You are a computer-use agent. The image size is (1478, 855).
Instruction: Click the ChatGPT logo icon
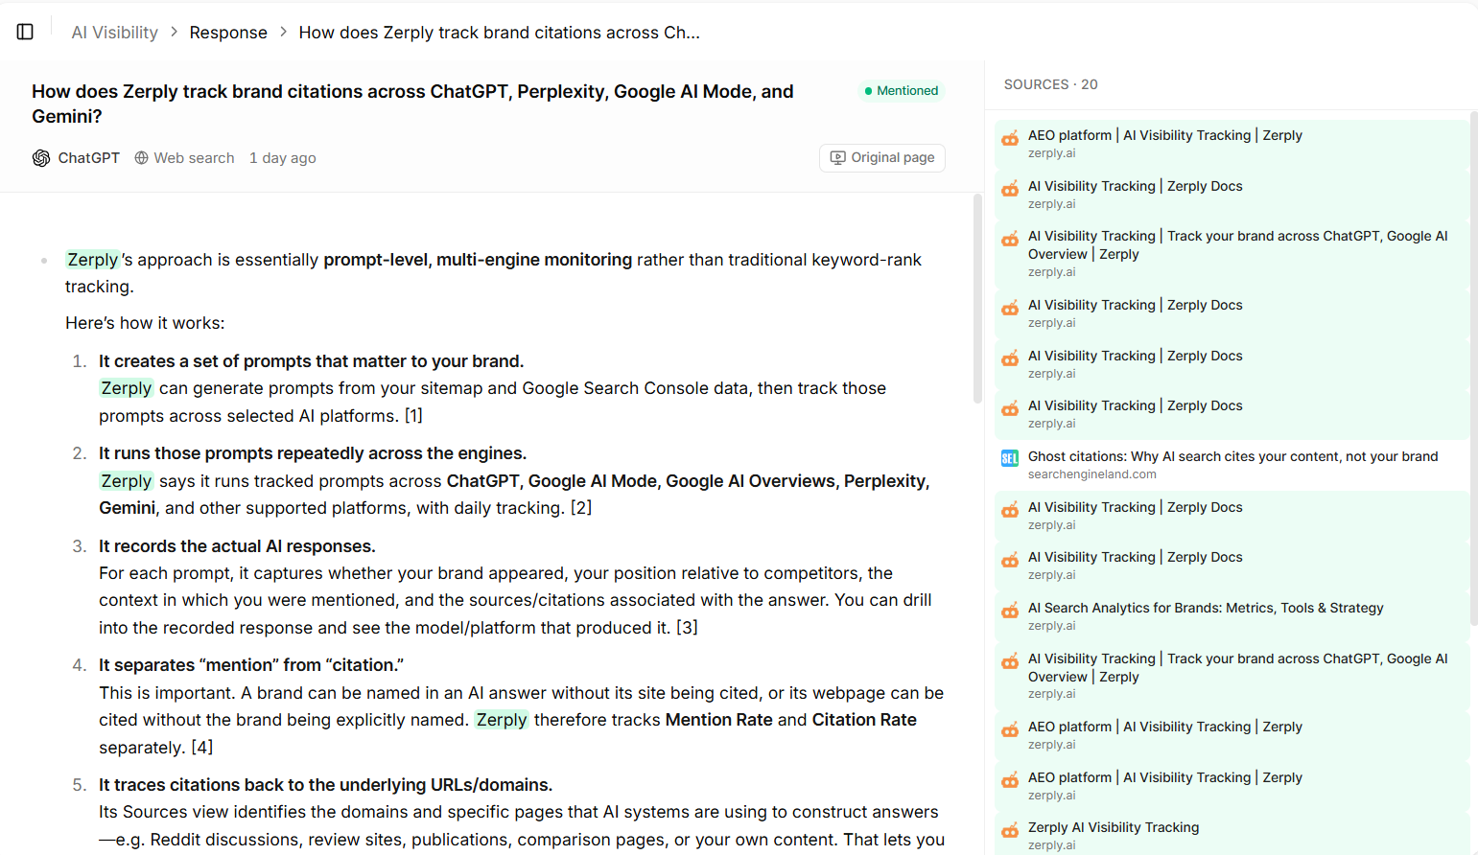tap(41, 158)
